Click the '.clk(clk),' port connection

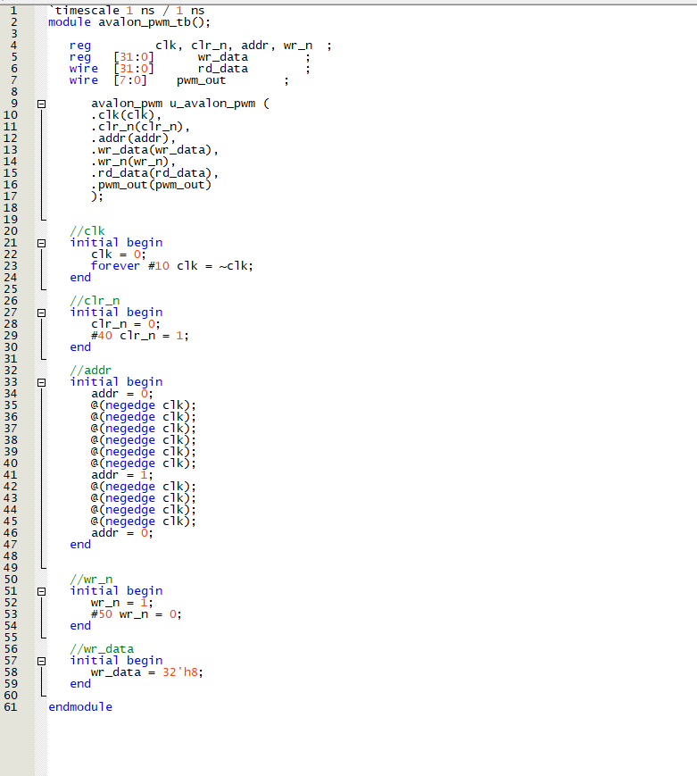(126, 115)
